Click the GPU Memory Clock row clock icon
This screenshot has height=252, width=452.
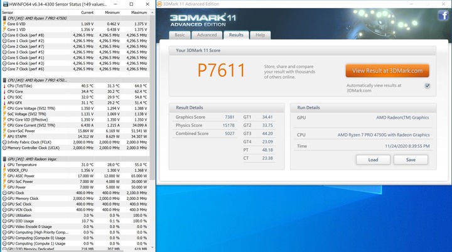4,199
